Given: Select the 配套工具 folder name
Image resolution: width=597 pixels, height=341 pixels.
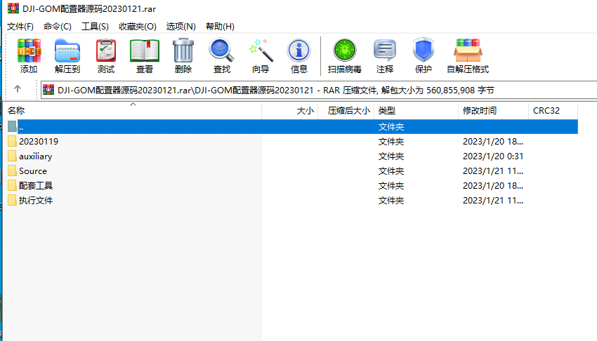Looking at the screenshot, I should pos(36,185).
